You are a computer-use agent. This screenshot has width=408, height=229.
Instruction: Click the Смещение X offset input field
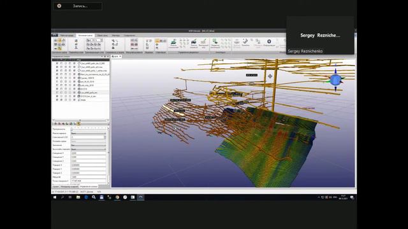[x=89, y=153]
